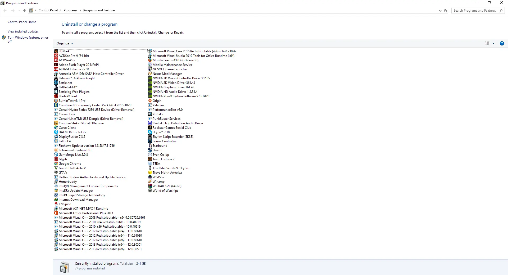Click the Skype 7.18 icon
This screenshot has width=508, height=275.
pyautogui.click(x=150, y=132)
